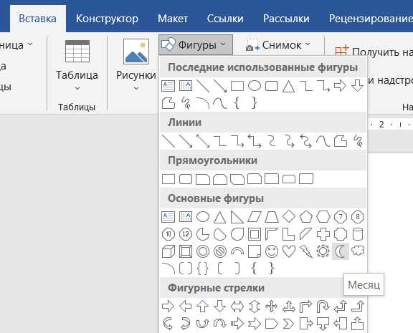413x333 pixels.
Task: Open the Рецензирование tab
Action: point(370,19)
